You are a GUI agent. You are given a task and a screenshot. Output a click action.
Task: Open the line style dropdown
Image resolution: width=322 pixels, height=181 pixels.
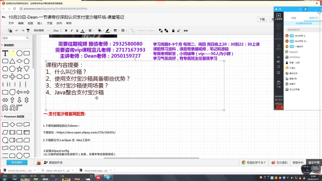pyautogui.click(x=124, y=31)
